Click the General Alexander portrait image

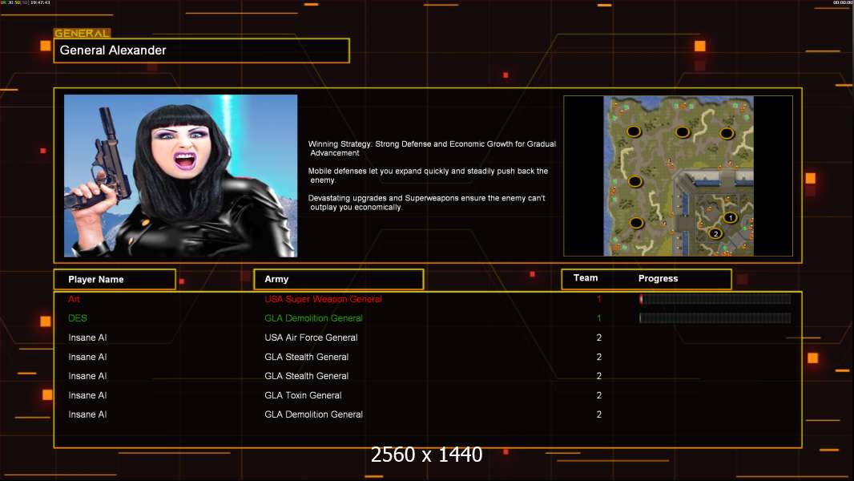point(181,176)
